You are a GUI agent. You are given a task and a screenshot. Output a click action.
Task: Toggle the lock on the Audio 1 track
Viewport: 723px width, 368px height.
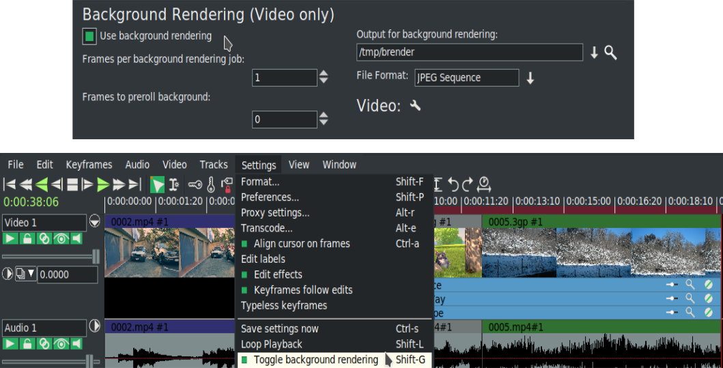click(27, 343)
